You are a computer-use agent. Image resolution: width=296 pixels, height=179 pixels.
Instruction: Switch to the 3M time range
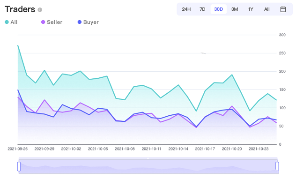[x=235, y=9]
